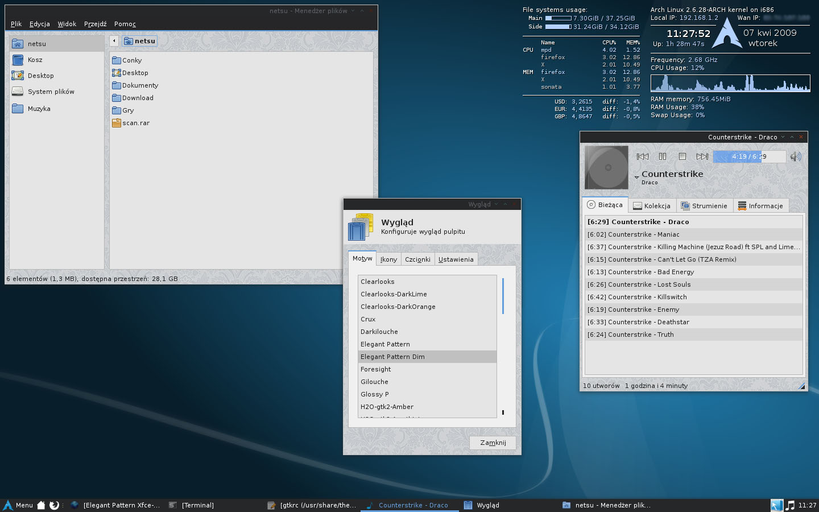Screen dimensions: 819x512
Task: Select track Counterstrike - Killswitch
Action: (x=694, y=297)
